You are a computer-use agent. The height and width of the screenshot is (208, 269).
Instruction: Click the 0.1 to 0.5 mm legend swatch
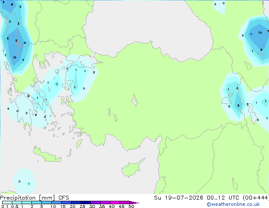(7, 202)
